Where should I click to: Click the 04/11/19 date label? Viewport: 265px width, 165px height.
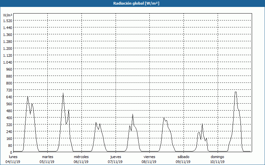point(13,162)
